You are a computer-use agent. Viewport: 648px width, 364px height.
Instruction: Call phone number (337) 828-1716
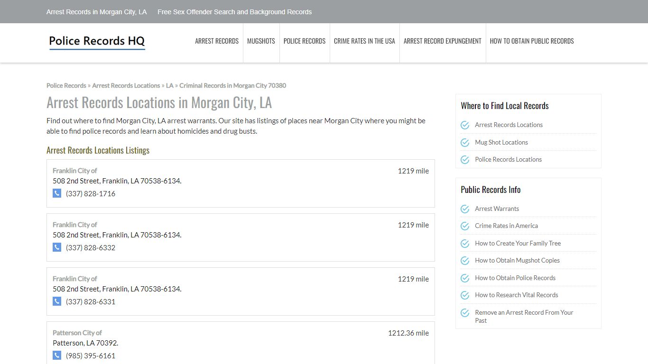[91, 194]
